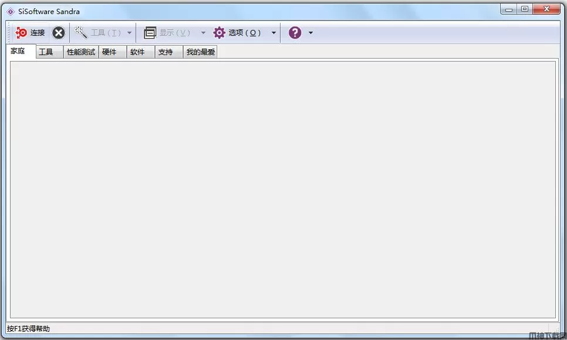
Task: Click the 按F1获得帮助 status bar text
Action: click(x=28, y=329)
